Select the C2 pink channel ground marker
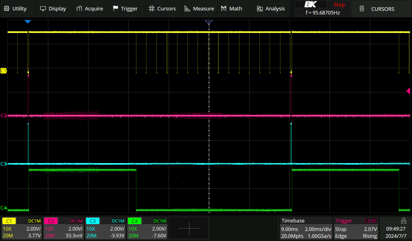Viewport: 412px width, 241px height. 3,115
